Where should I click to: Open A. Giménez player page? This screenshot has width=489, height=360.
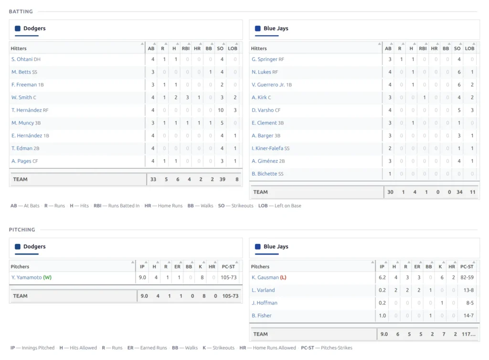point(265,161)
